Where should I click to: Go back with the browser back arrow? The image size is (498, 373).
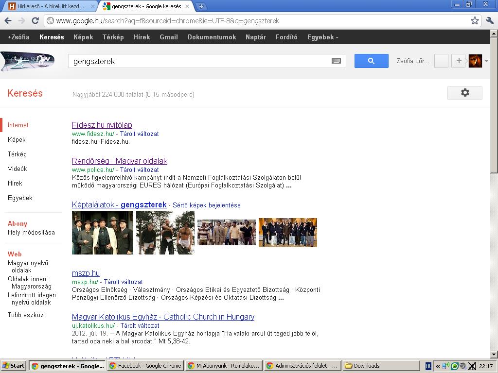8,21
